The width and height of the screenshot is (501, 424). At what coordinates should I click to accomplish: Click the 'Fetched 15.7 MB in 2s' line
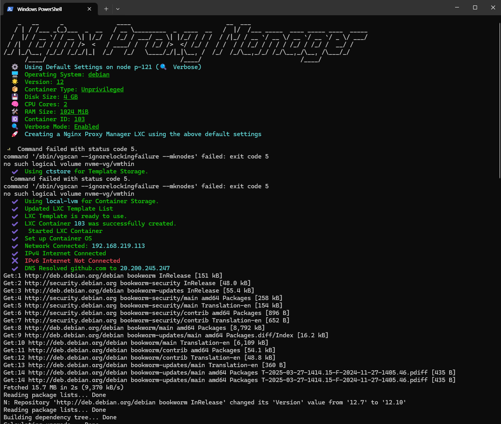coord(64,388)
